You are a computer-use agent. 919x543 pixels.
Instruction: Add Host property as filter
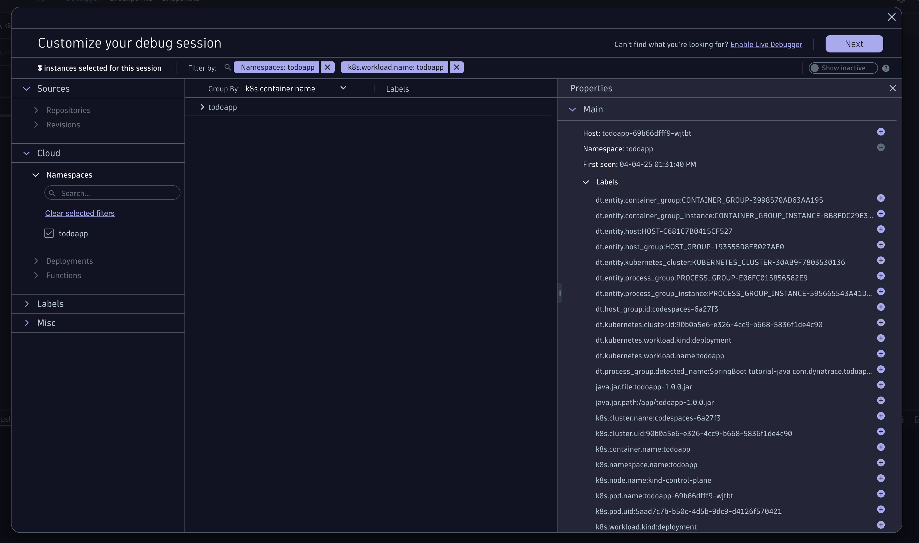point(881,132)
